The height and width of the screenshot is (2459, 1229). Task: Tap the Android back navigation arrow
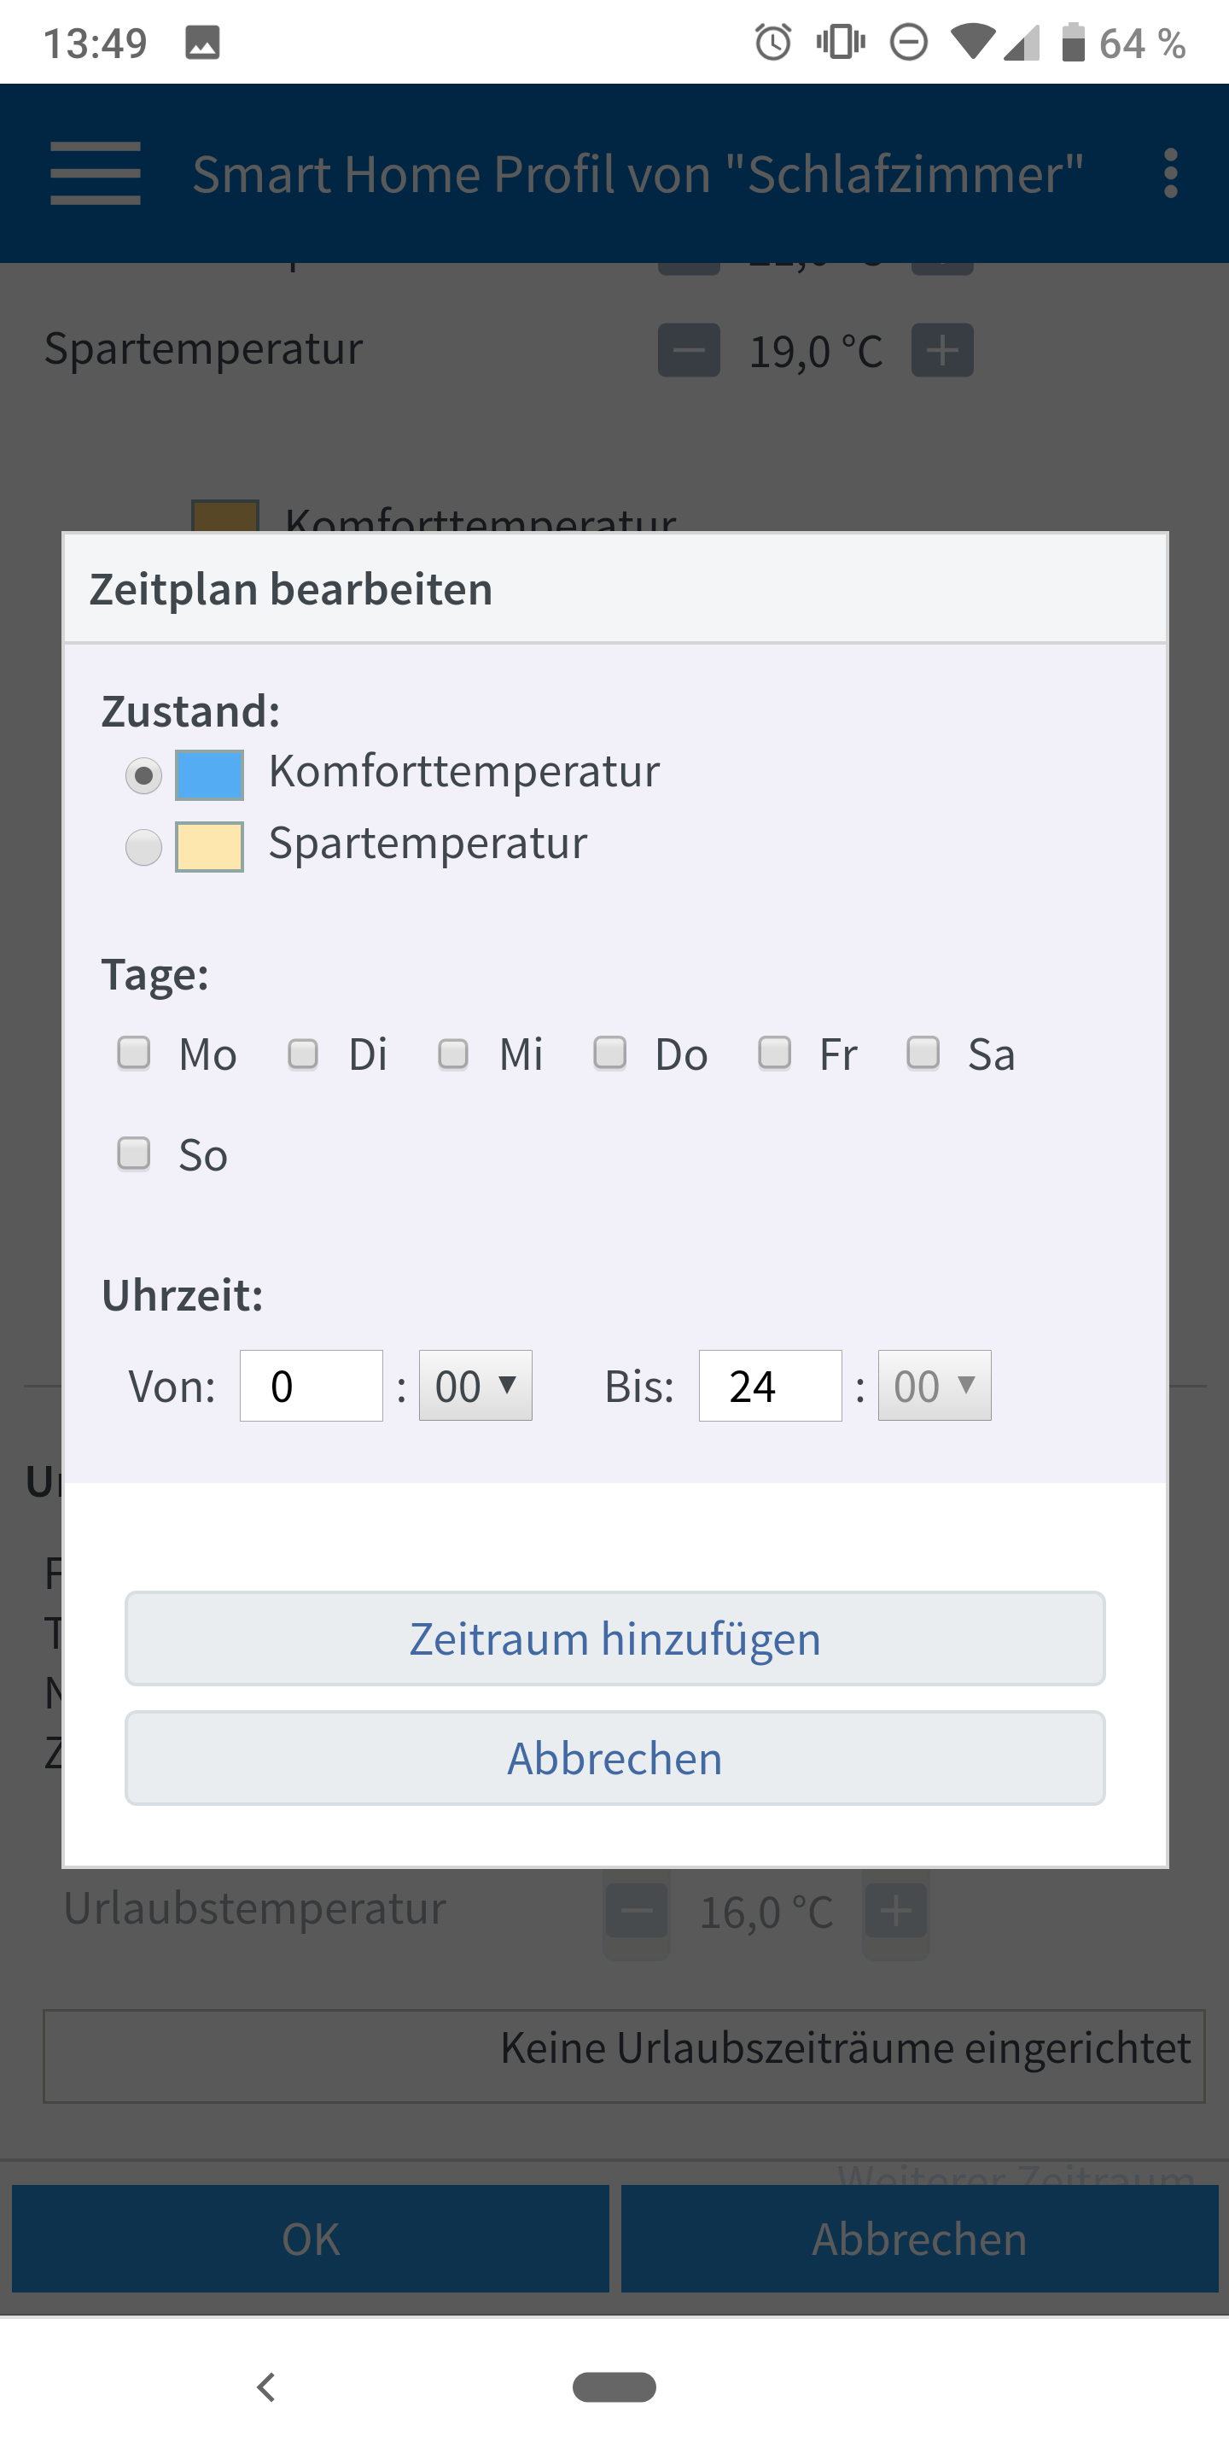click(x=266, y=2386)
